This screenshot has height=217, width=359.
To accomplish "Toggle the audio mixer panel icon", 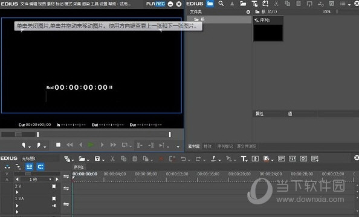I will [x=293, y=159].
